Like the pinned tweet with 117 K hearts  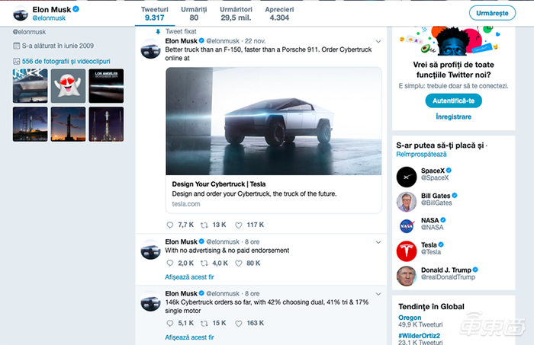(x=239, y=225)
